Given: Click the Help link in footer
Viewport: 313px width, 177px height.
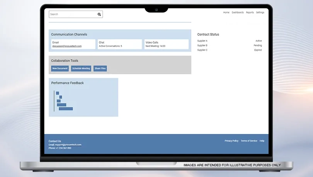Looking at the screenshot, I should [x=262, y=141].
